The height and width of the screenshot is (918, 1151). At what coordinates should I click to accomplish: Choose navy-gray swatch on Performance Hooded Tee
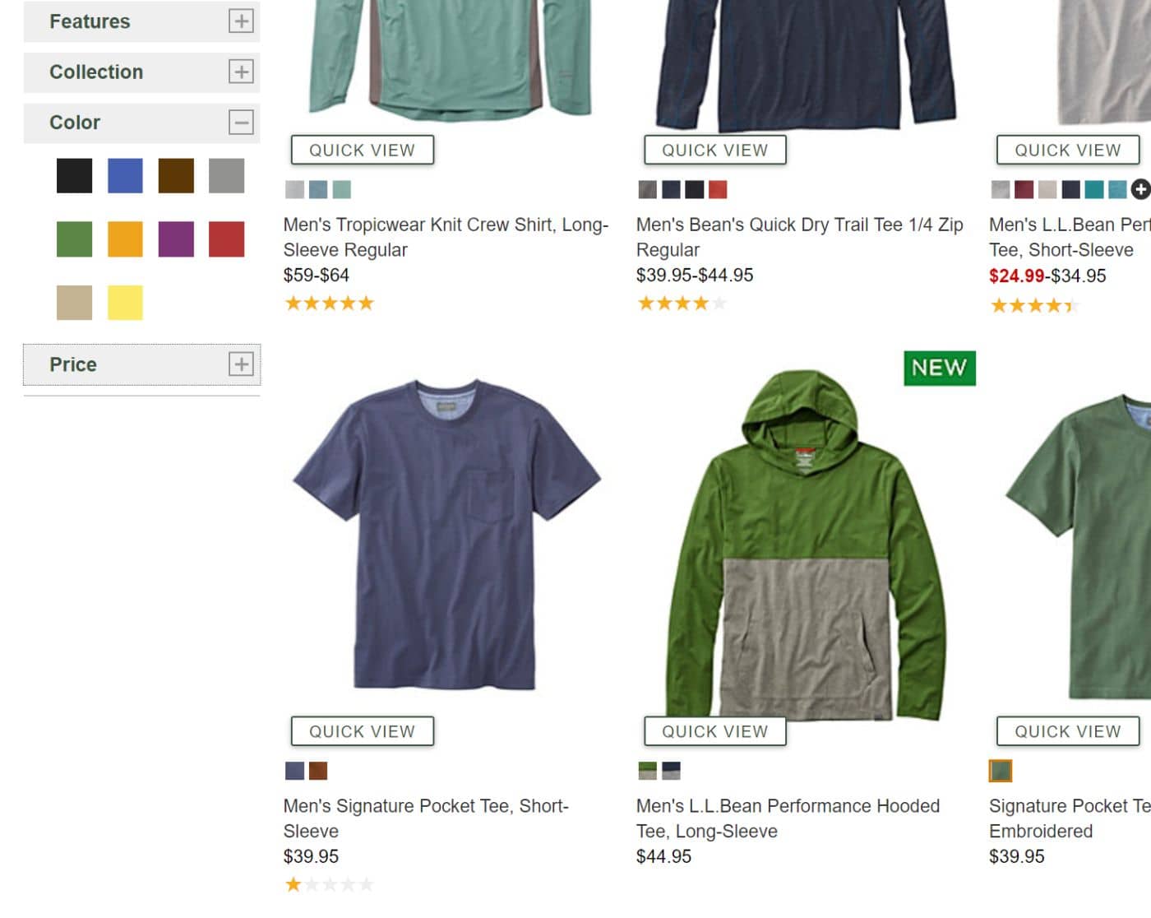click(x=672, y=771)
